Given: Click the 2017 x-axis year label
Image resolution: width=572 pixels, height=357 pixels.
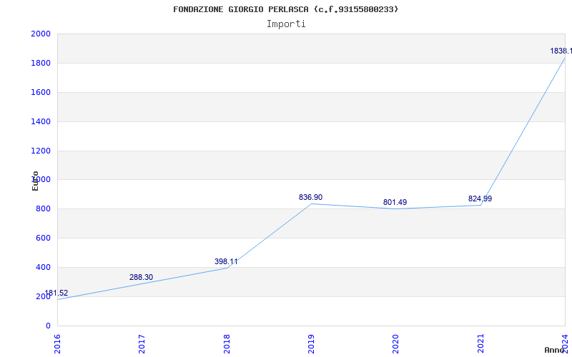Looking at the screenshot, I should point(142,343).
